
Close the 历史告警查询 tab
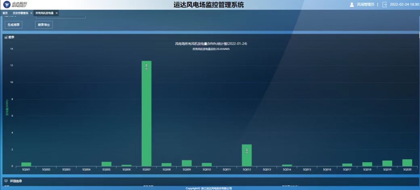[x=31, y=13]
